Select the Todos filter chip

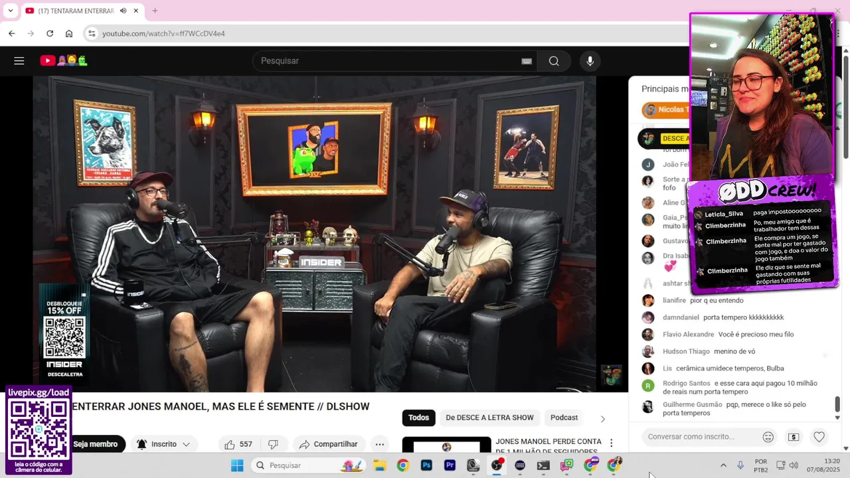coord(418,418)
